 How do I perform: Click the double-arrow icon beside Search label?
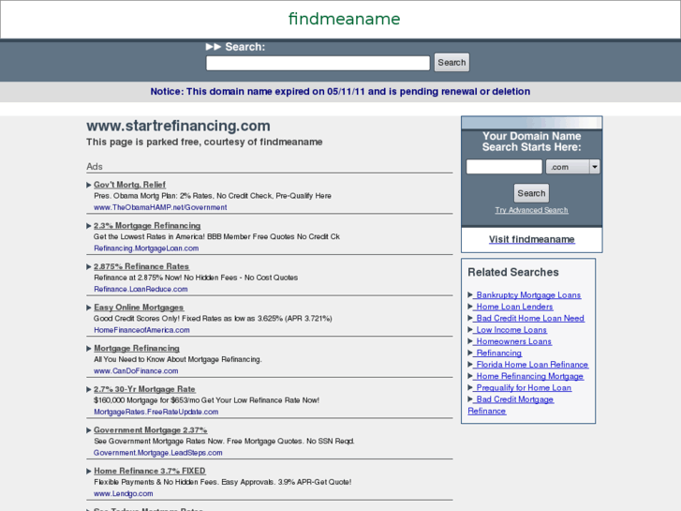click(x=214, y=47)
